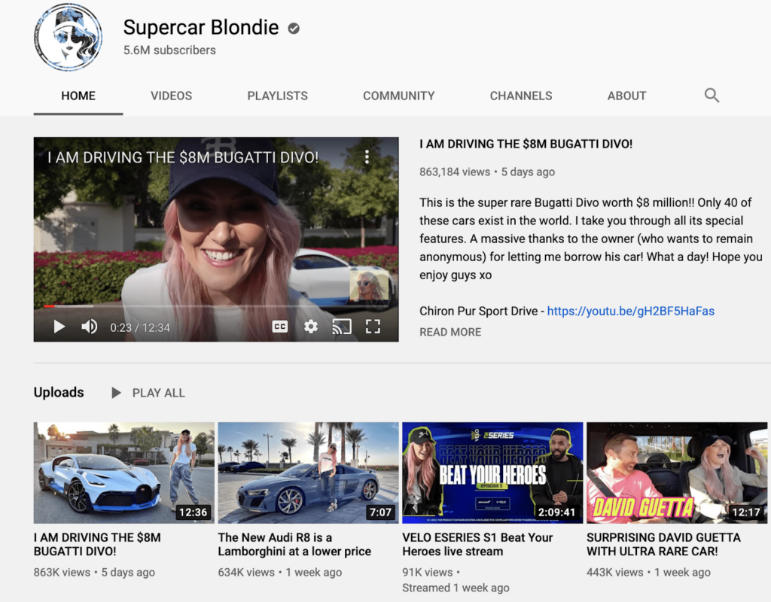Switch to the VIDEOS tab
771x602 pixels.
pos(171,96)
